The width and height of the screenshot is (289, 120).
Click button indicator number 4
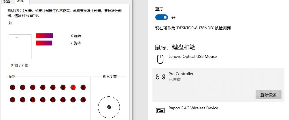coord(43,87)
